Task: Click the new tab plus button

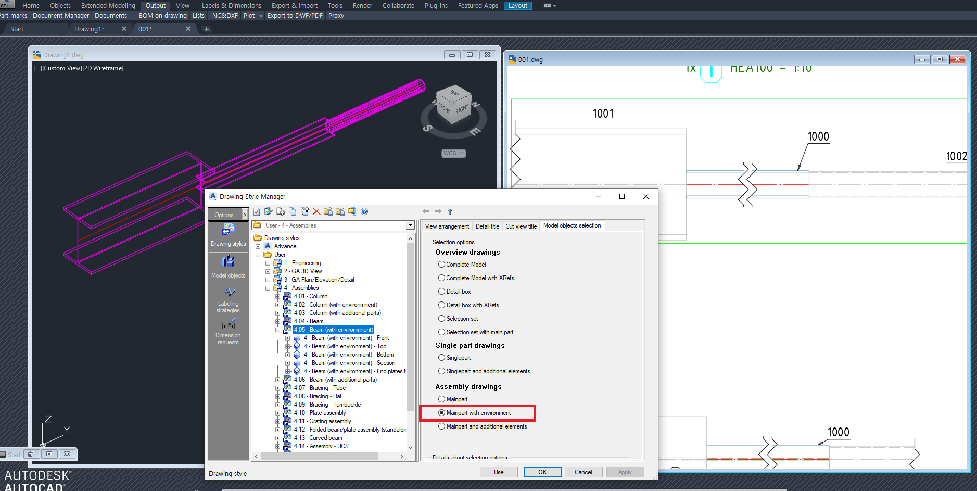Action: [206, 29]
